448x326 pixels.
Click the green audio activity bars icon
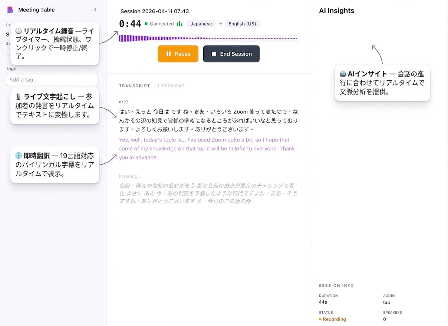tap(180, 23)
